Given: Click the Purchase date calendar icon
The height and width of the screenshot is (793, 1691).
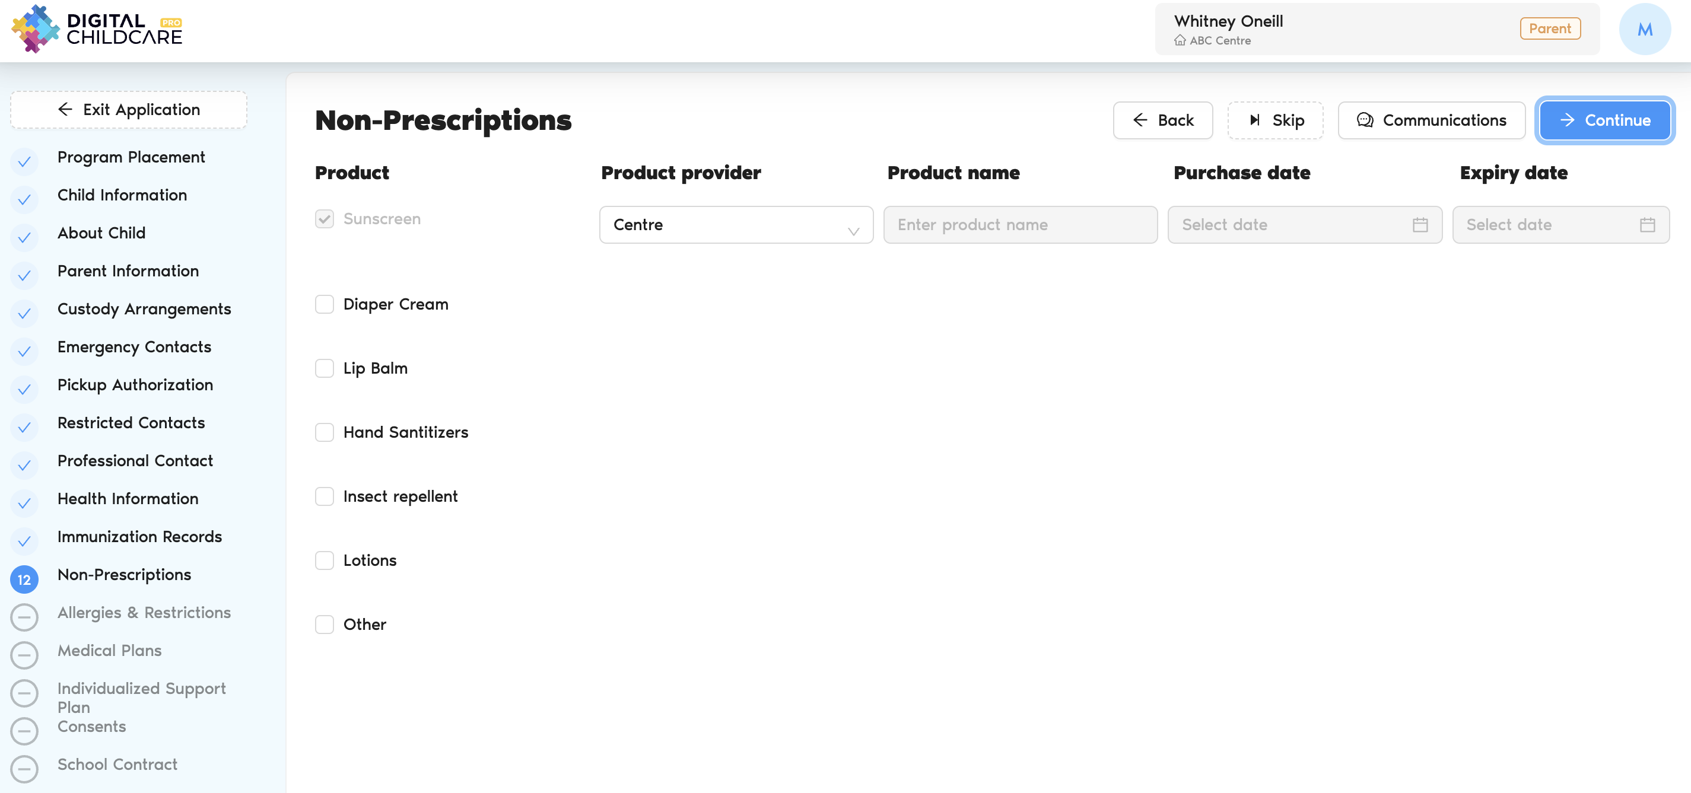Looking at the screenshot, I should (x=1420, y=225).
